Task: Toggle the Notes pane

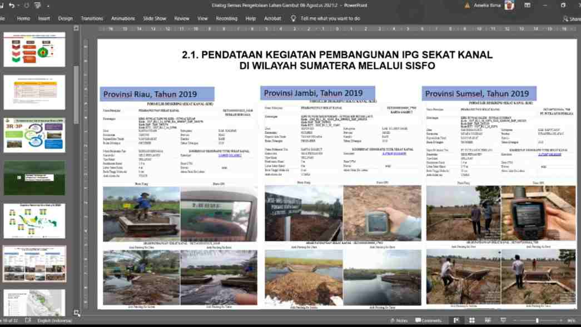Action: 399,320
